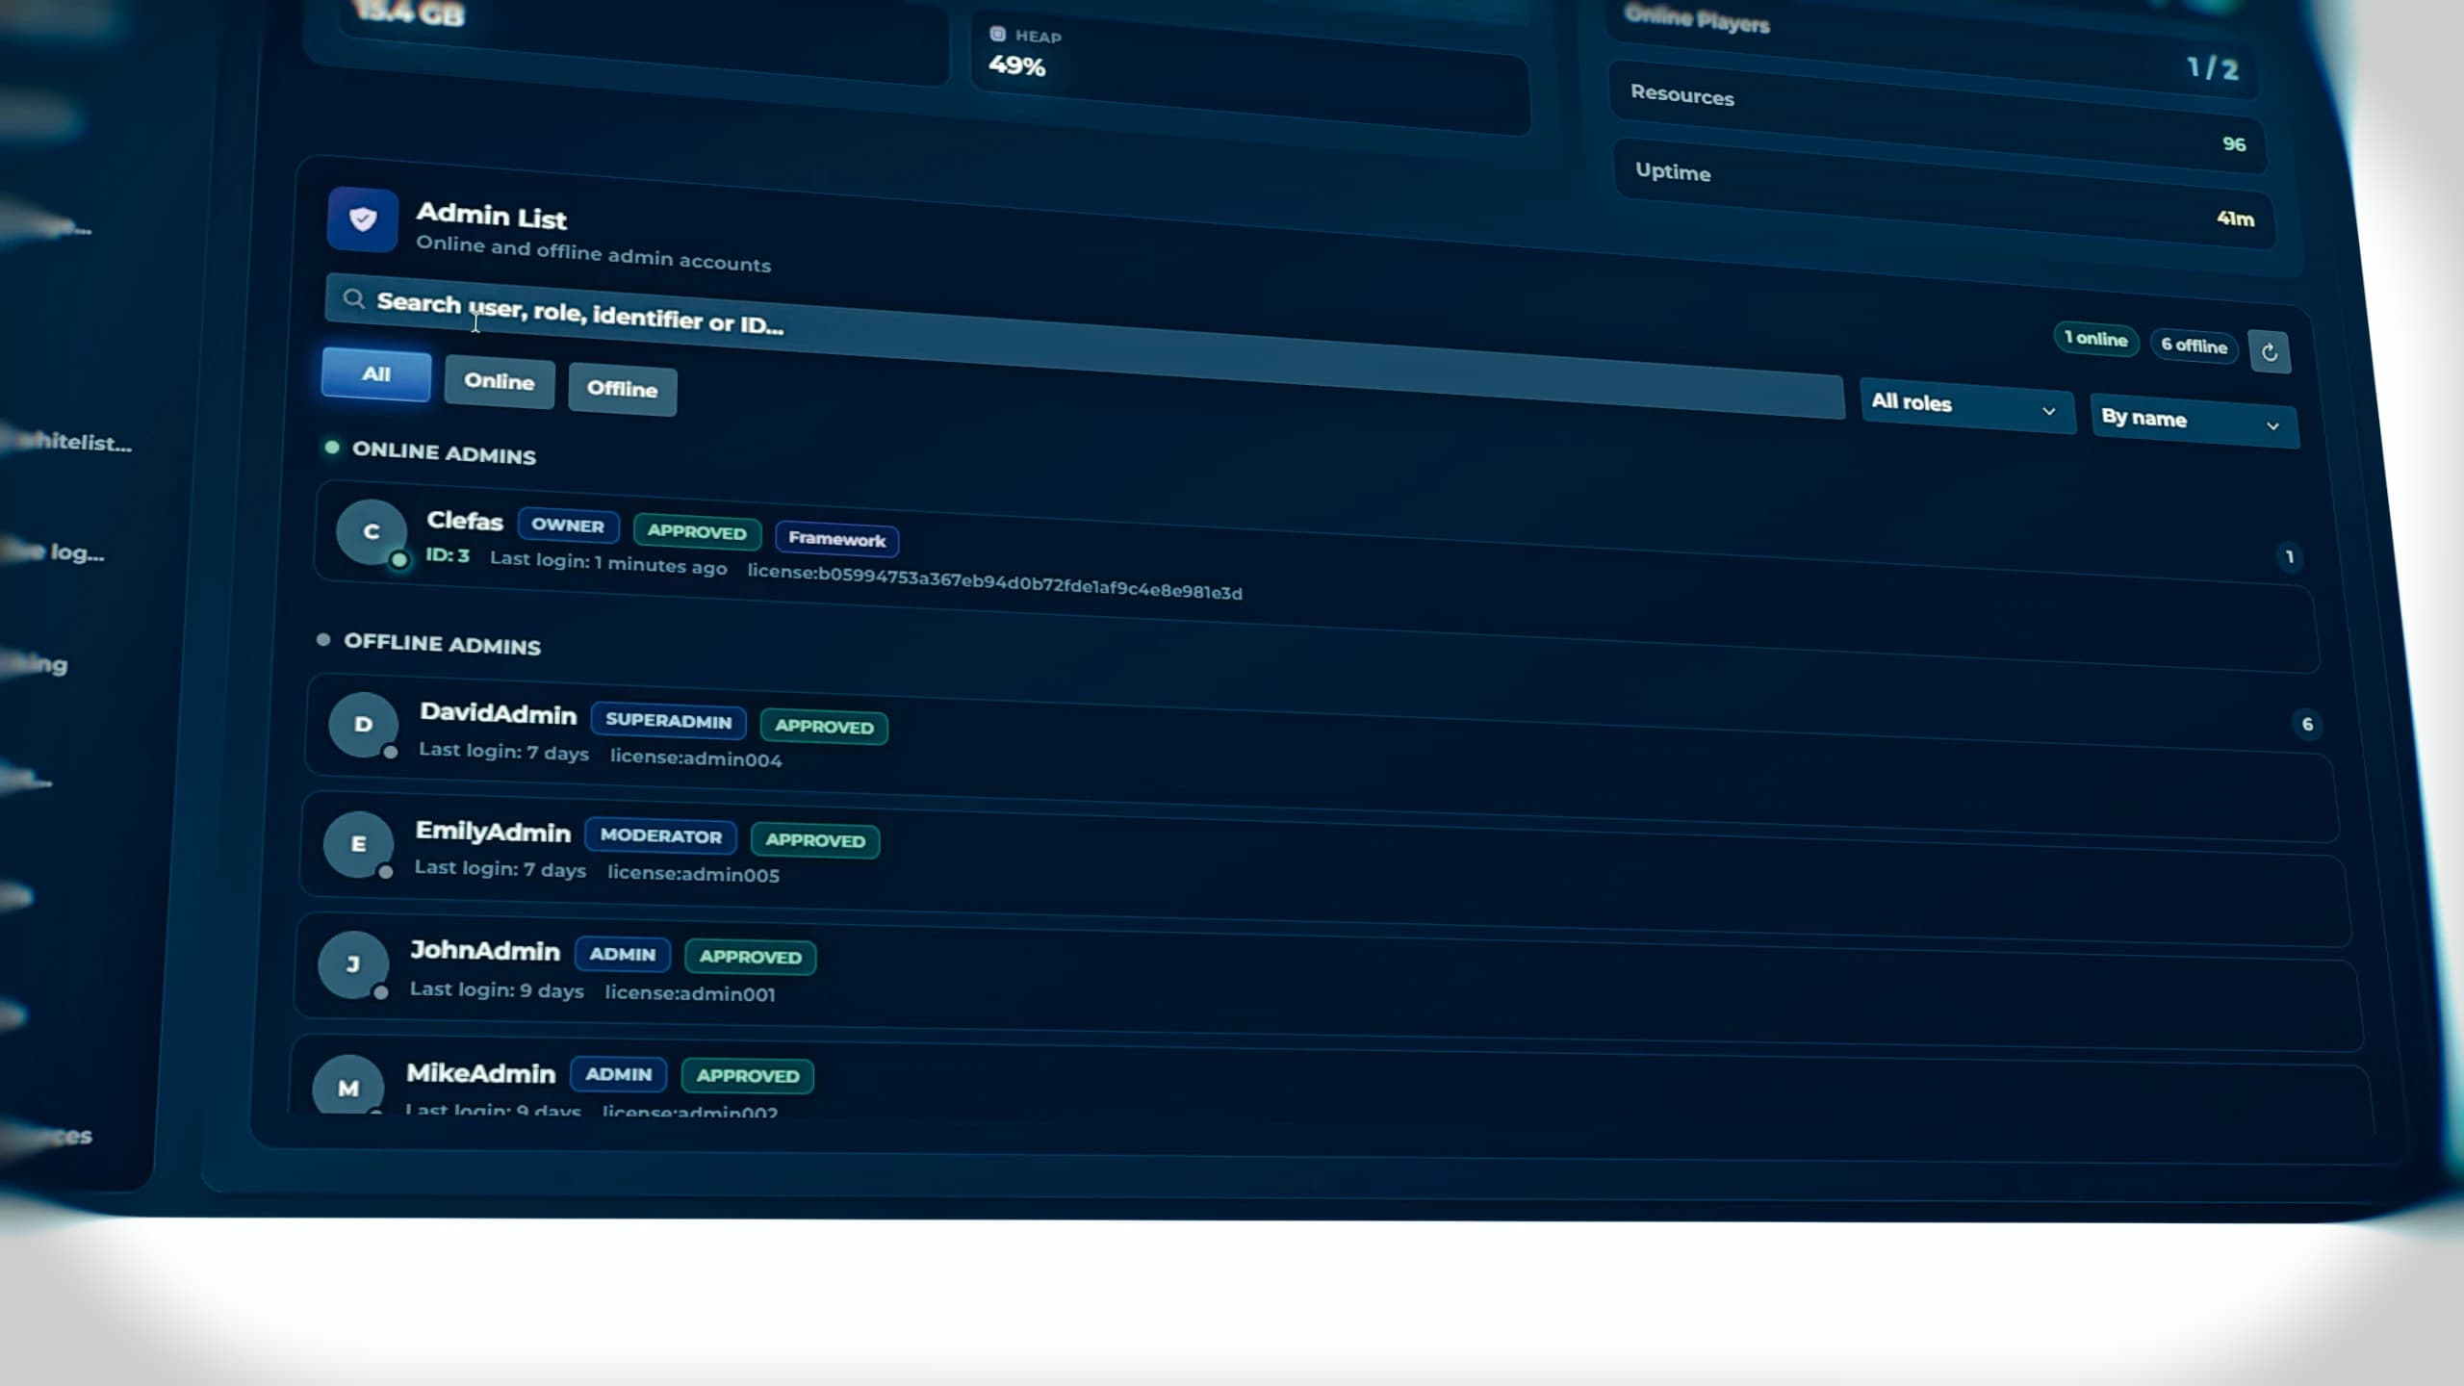
Task: Click the count badge 1 in Clefas row
Action: tap(2289, 557)
